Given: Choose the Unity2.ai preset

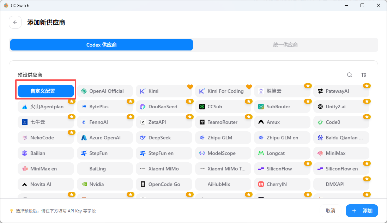Looking at the screenshot, I should coord(341,107).
